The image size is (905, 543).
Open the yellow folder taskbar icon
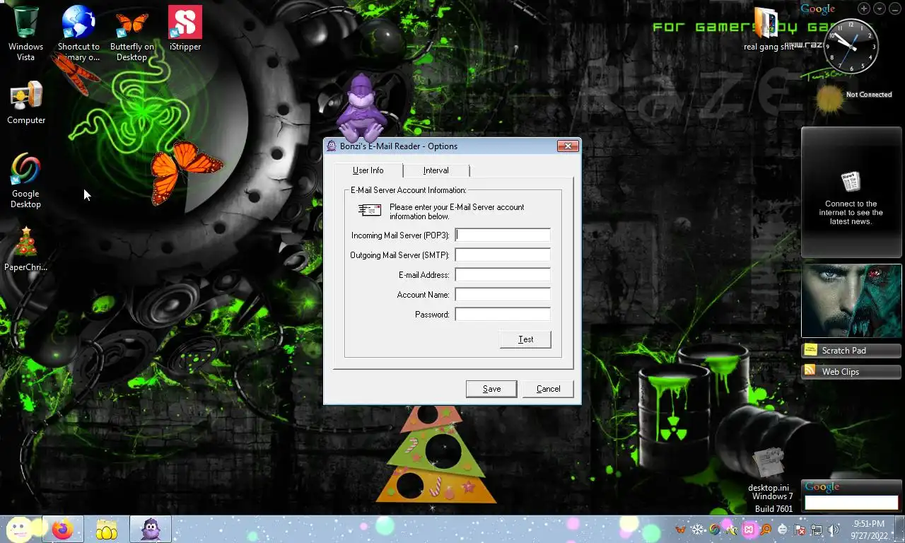click(106, 529)
